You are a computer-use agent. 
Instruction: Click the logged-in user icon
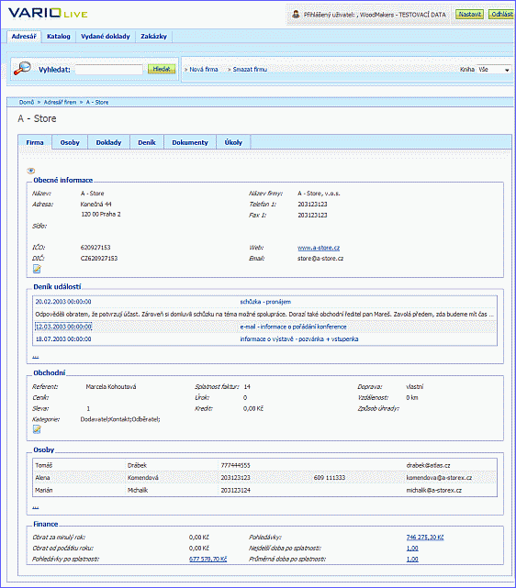coord(296,15)
